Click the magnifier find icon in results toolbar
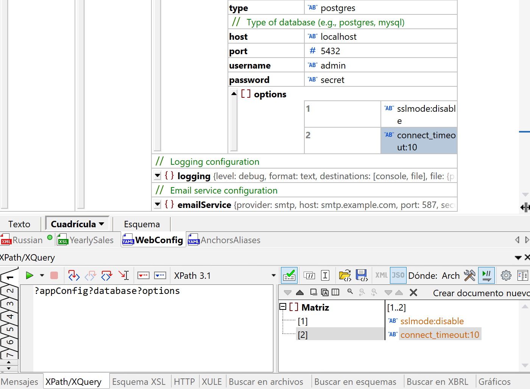530x389 pixels. (350, 292)
